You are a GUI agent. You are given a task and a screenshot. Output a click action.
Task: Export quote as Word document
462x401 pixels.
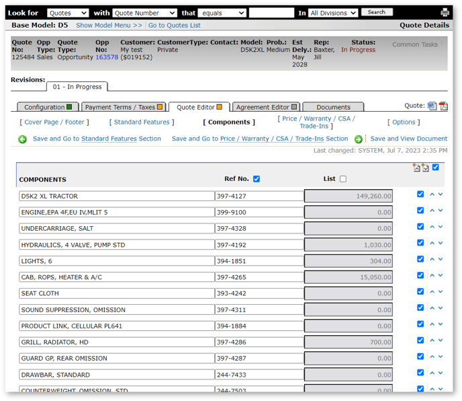click(x=432, y=106)
